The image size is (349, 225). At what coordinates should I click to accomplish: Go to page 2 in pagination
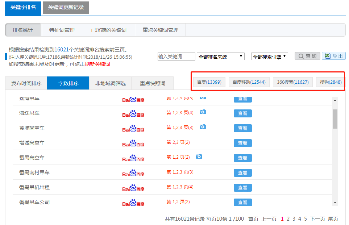(x=288, y=219)
